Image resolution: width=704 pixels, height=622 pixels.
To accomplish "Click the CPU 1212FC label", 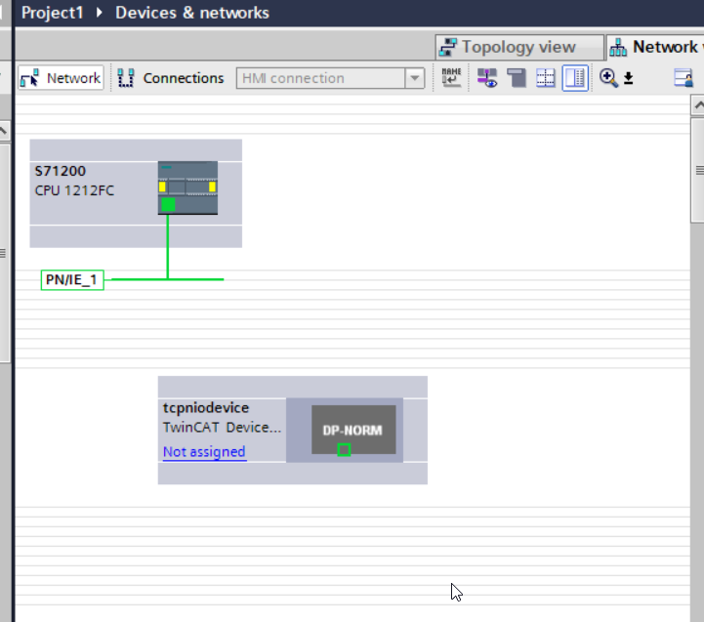I will [x=74, y=190].
